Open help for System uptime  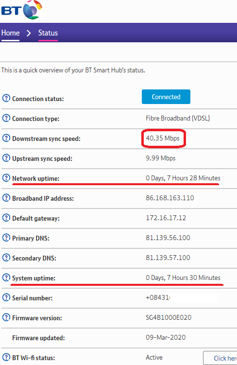pos(6,278)
